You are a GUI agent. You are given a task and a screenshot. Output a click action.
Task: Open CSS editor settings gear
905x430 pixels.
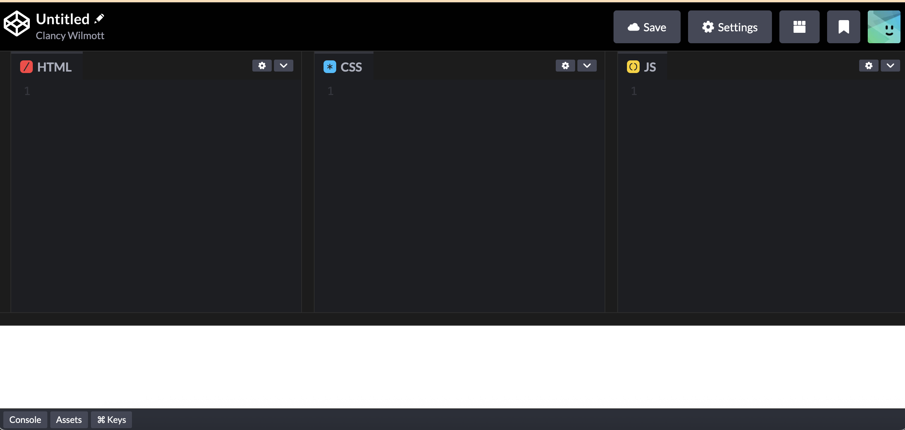coord(565,66)
